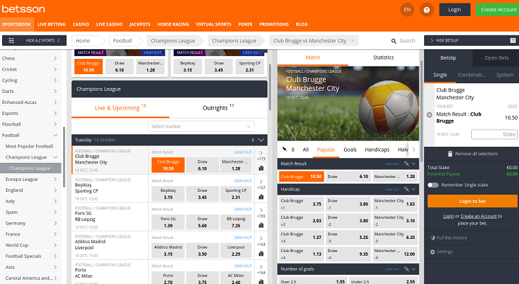Open more markets arrow for Porto match

click(261, 267)
